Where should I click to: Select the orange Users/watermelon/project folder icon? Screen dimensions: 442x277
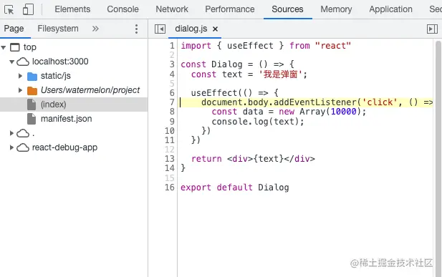coord(32,90)
